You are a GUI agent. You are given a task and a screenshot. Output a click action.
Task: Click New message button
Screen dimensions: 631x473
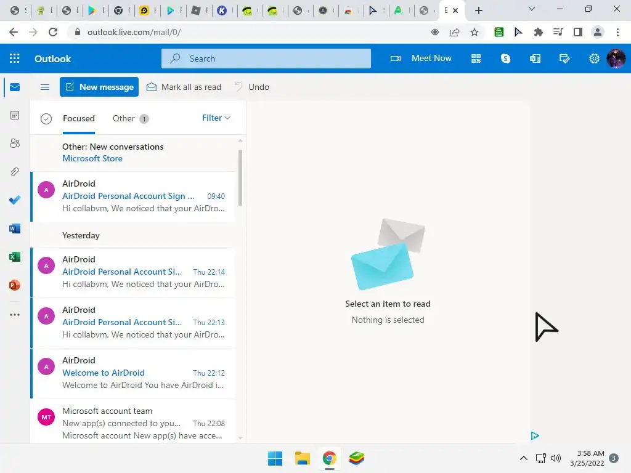(x=99, y=87)
